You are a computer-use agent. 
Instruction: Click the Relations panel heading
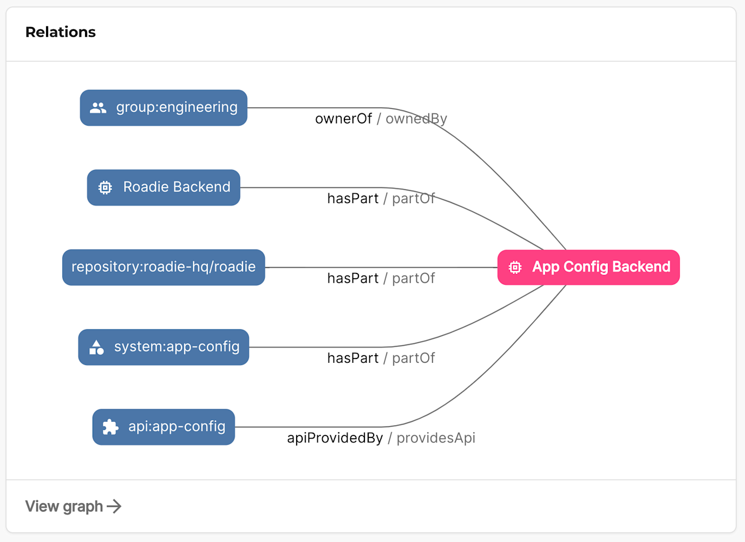click(x=60, y=32)
